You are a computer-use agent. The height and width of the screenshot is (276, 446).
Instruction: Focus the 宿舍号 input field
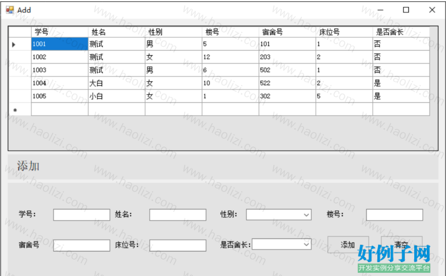tap(81, 246)
